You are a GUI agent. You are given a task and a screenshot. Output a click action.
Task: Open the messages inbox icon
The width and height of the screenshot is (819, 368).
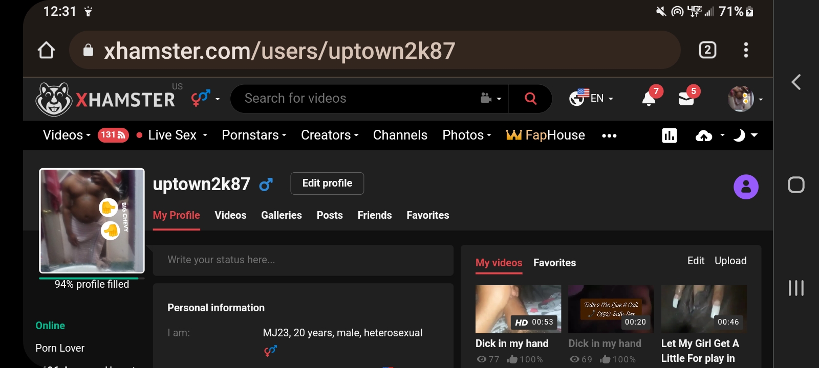pos(686,99)
